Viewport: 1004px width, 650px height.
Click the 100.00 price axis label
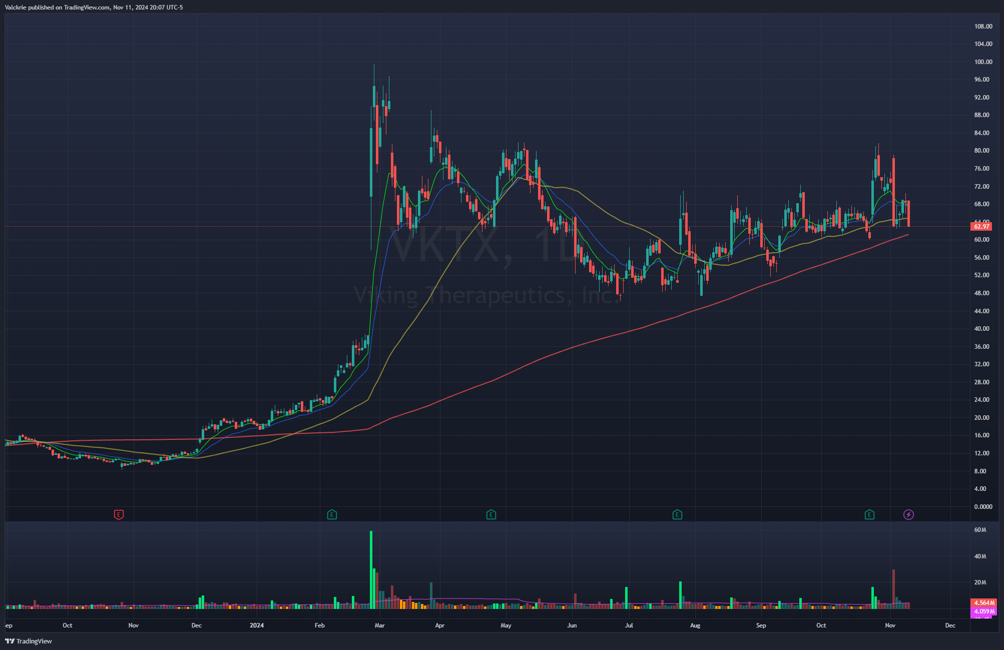point(983,62)
